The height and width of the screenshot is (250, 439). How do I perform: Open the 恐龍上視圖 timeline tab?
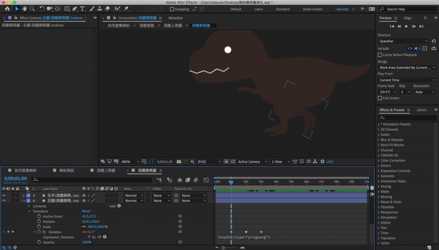pyautogui.click(x=106, y=170)
